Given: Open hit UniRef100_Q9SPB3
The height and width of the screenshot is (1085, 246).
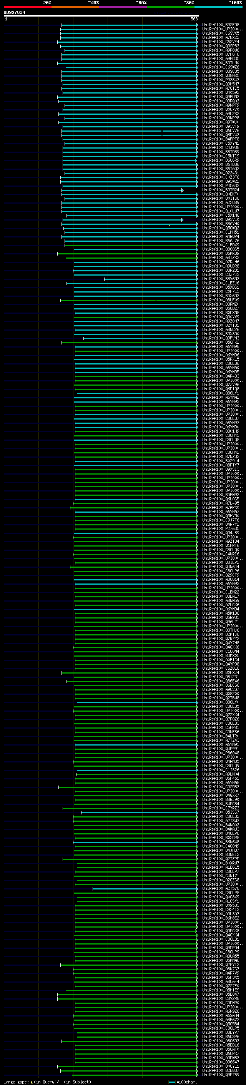Looking at the screenshot, I should (x=220, y=46).
